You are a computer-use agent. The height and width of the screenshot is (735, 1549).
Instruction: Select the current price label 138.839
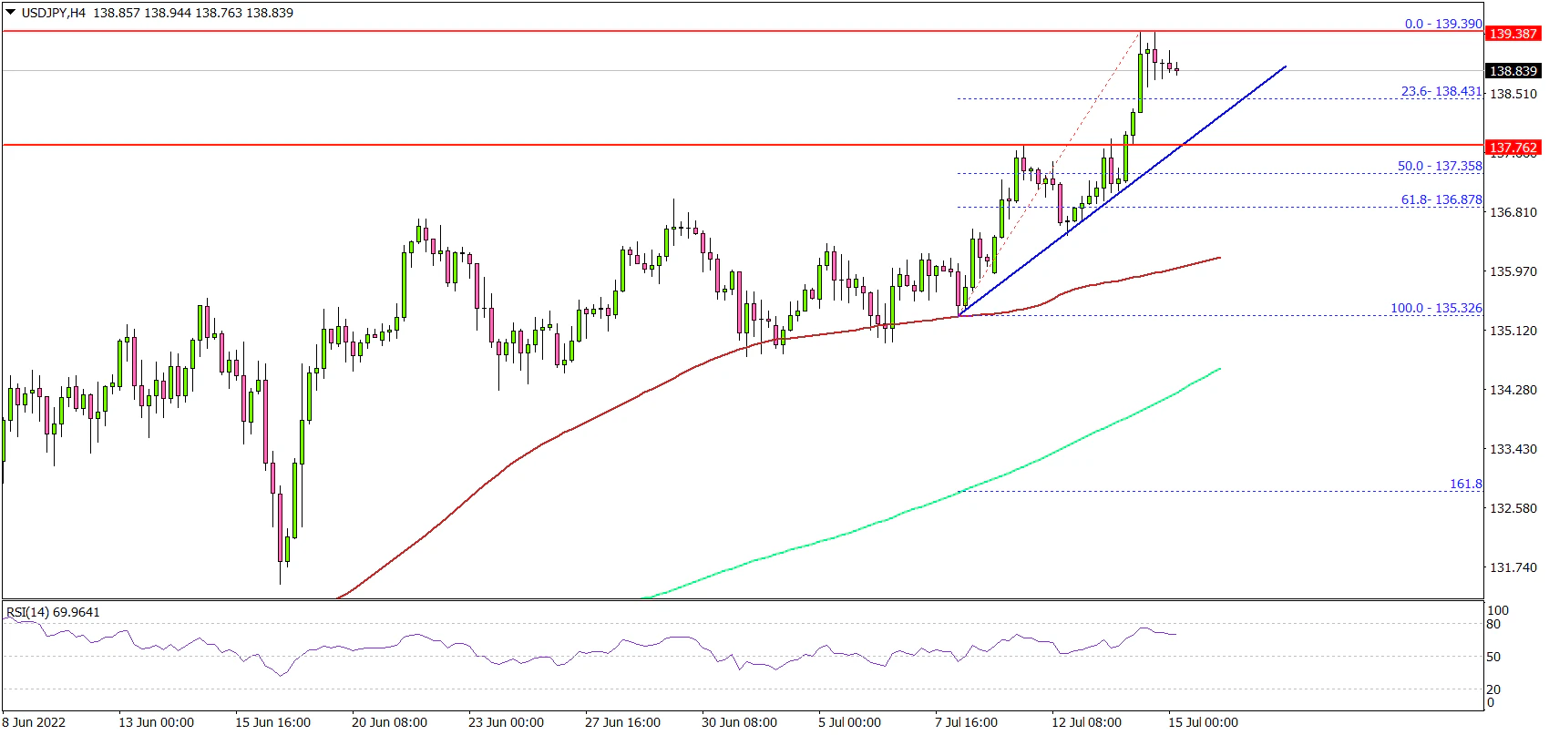click(1513, 71)
